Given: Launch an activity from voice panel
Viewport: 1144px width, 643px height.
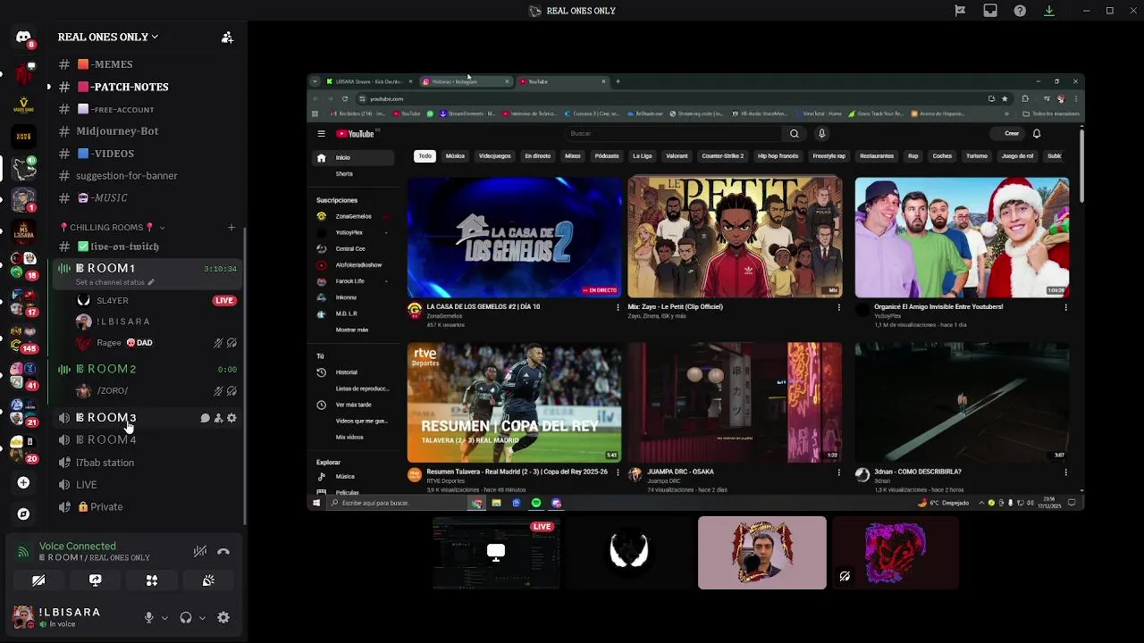Looking at the screenshot, I should point(152,580).
